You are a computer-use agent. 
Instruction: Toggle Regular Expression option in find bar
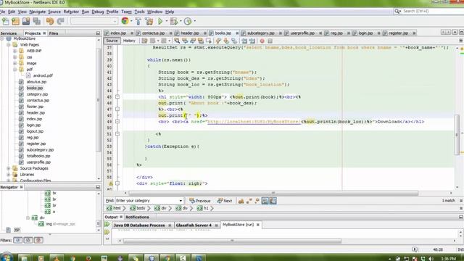click(x=257, y=201)
